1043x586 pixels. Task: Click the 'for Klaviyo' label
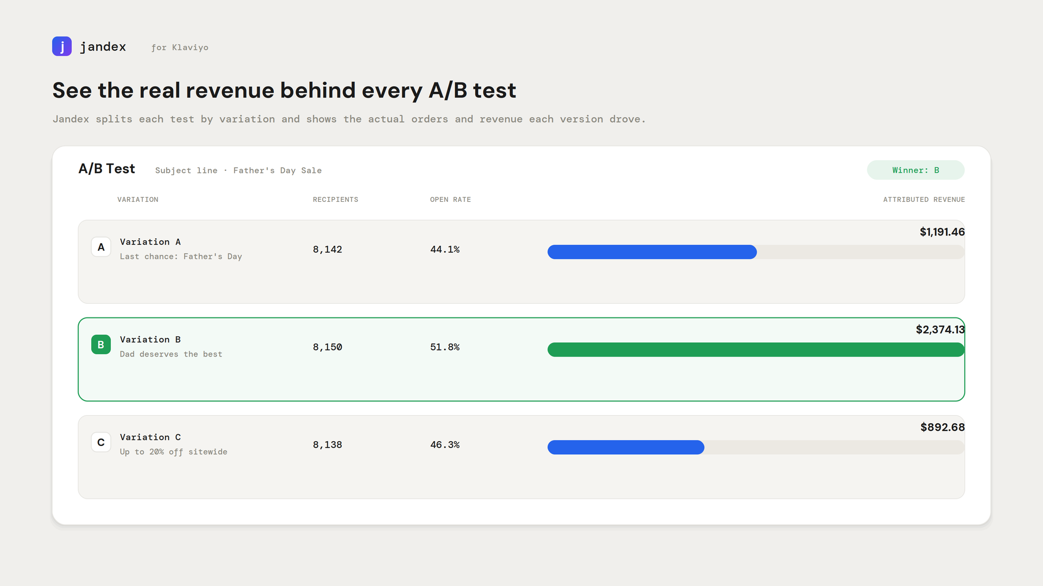(180, 48)
